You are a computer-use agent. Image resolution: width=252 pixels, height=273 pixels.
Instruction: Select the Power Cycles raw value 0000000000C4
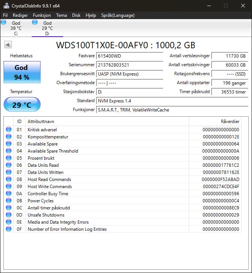pos(221,201)
